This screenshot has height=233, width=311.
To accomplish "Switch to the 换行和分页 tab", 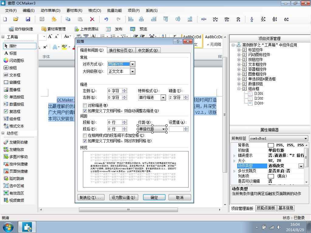I will pyautogui.click(x=121, y=50).
